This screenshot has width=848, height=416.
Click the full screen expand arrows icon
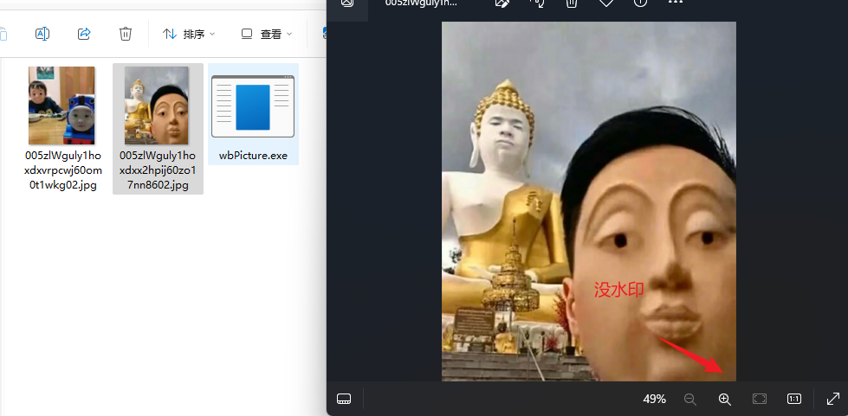coord(833,399)
